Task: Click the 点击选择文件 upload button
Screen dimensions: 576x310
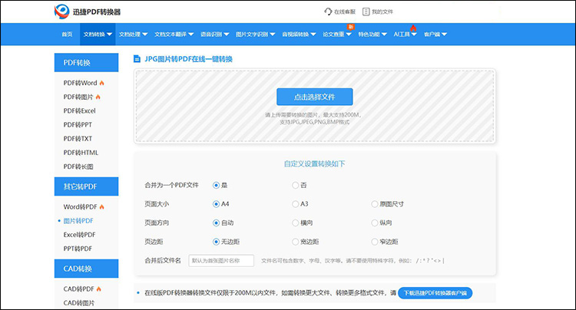Action: [315, 97]
